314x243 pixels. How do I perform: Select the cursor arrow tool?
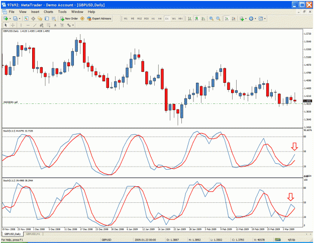pyautogui.click(x=6, y=25)
